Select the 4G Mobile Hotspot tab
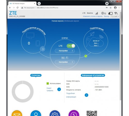 (x=22, y=4)
